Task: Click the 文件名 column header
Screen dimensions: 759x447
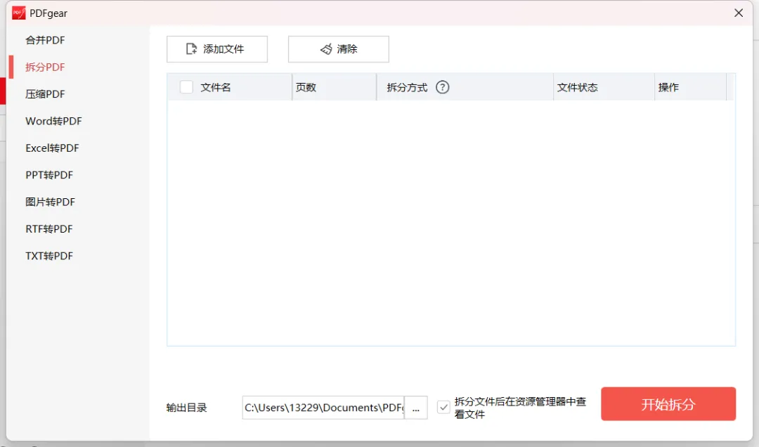Action: tap(216, 87)
